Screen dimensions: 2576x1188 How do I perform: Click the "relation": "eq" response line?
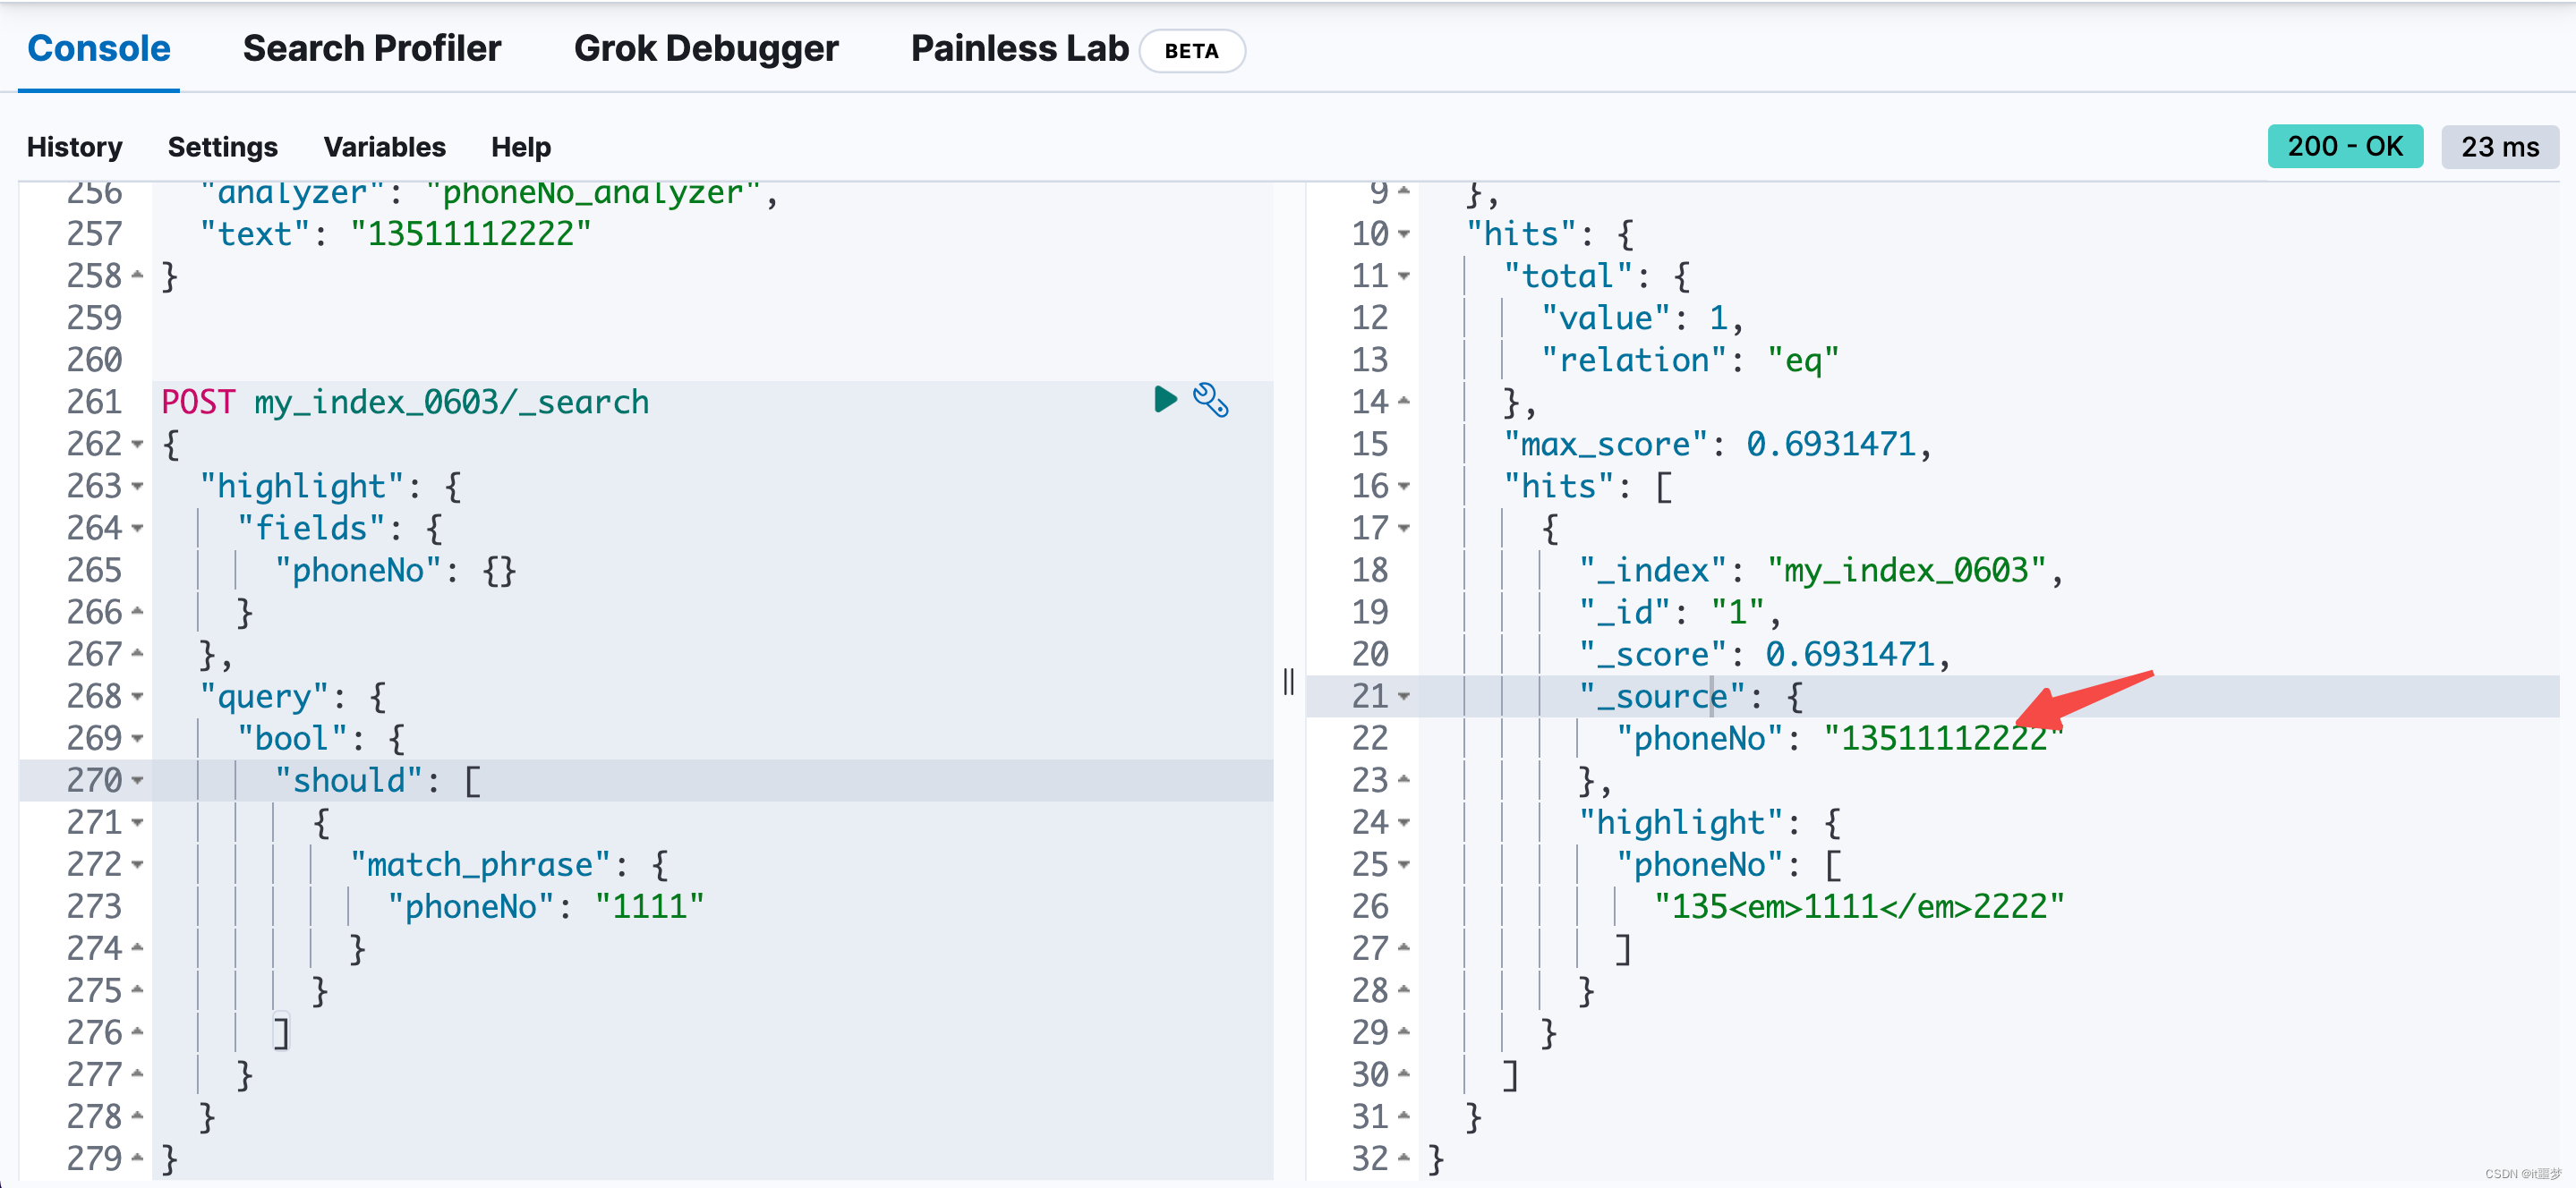pyautogui.click(x=1689, y=360)
